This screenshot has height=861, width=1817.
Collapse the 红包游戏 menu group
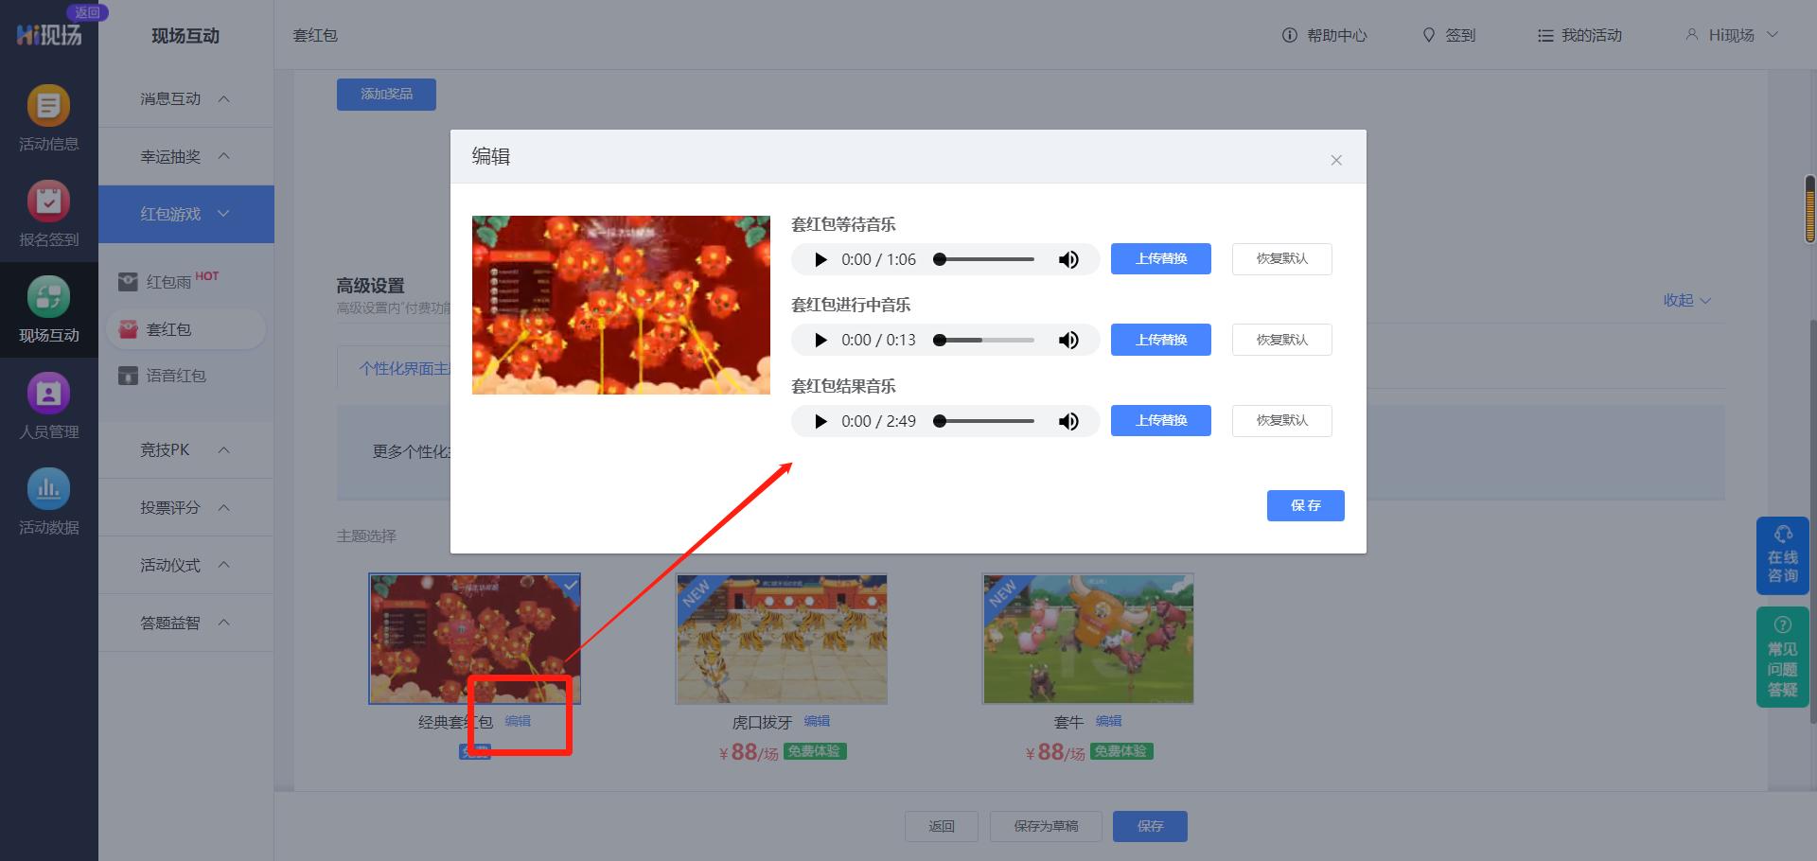[x=185, y=214]
